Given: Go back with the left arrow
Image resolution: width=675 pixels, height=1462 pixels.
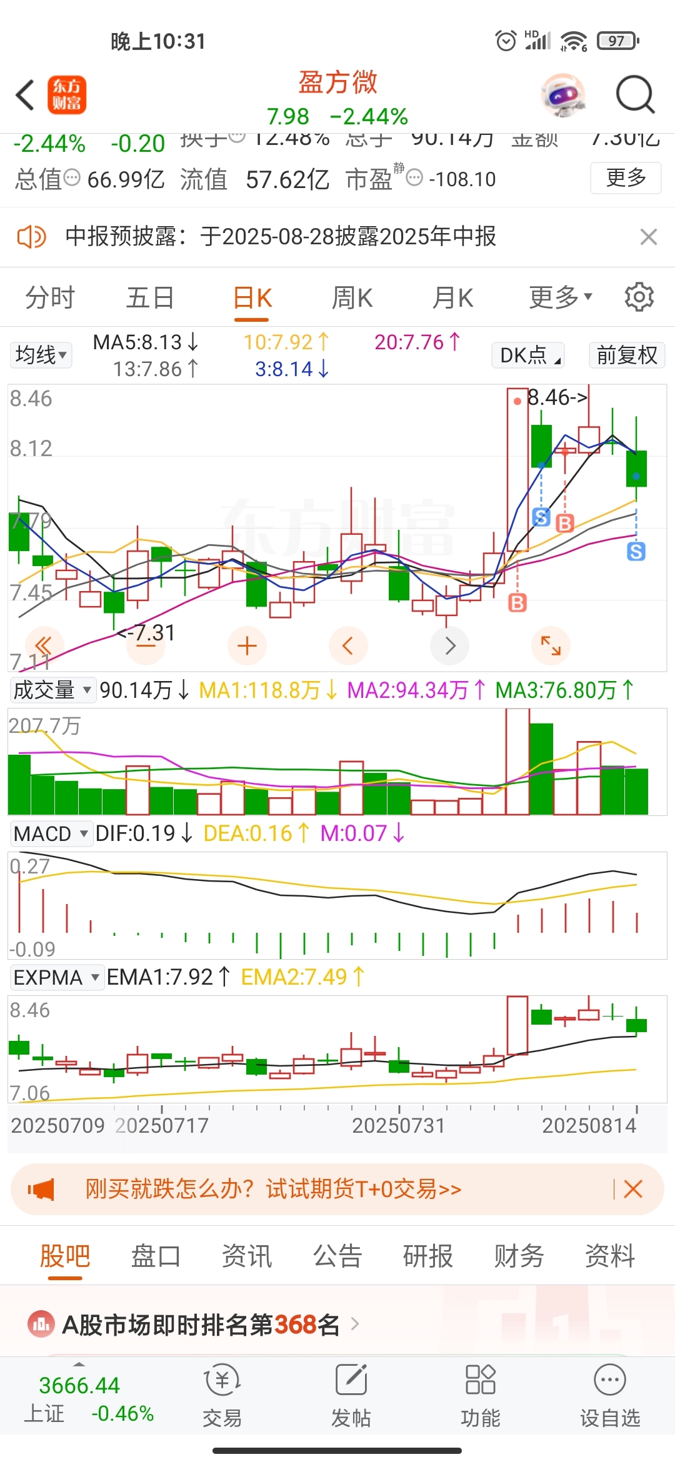Looking at the screenshot, I should click(x=25, y=96).
